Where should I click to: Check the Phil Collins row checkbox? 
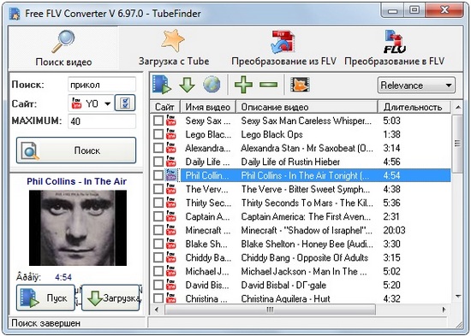click(158, 175)
